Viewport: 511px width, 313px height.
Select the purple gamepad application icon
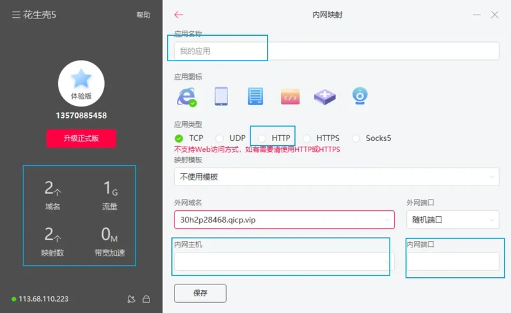coord(324,97)
